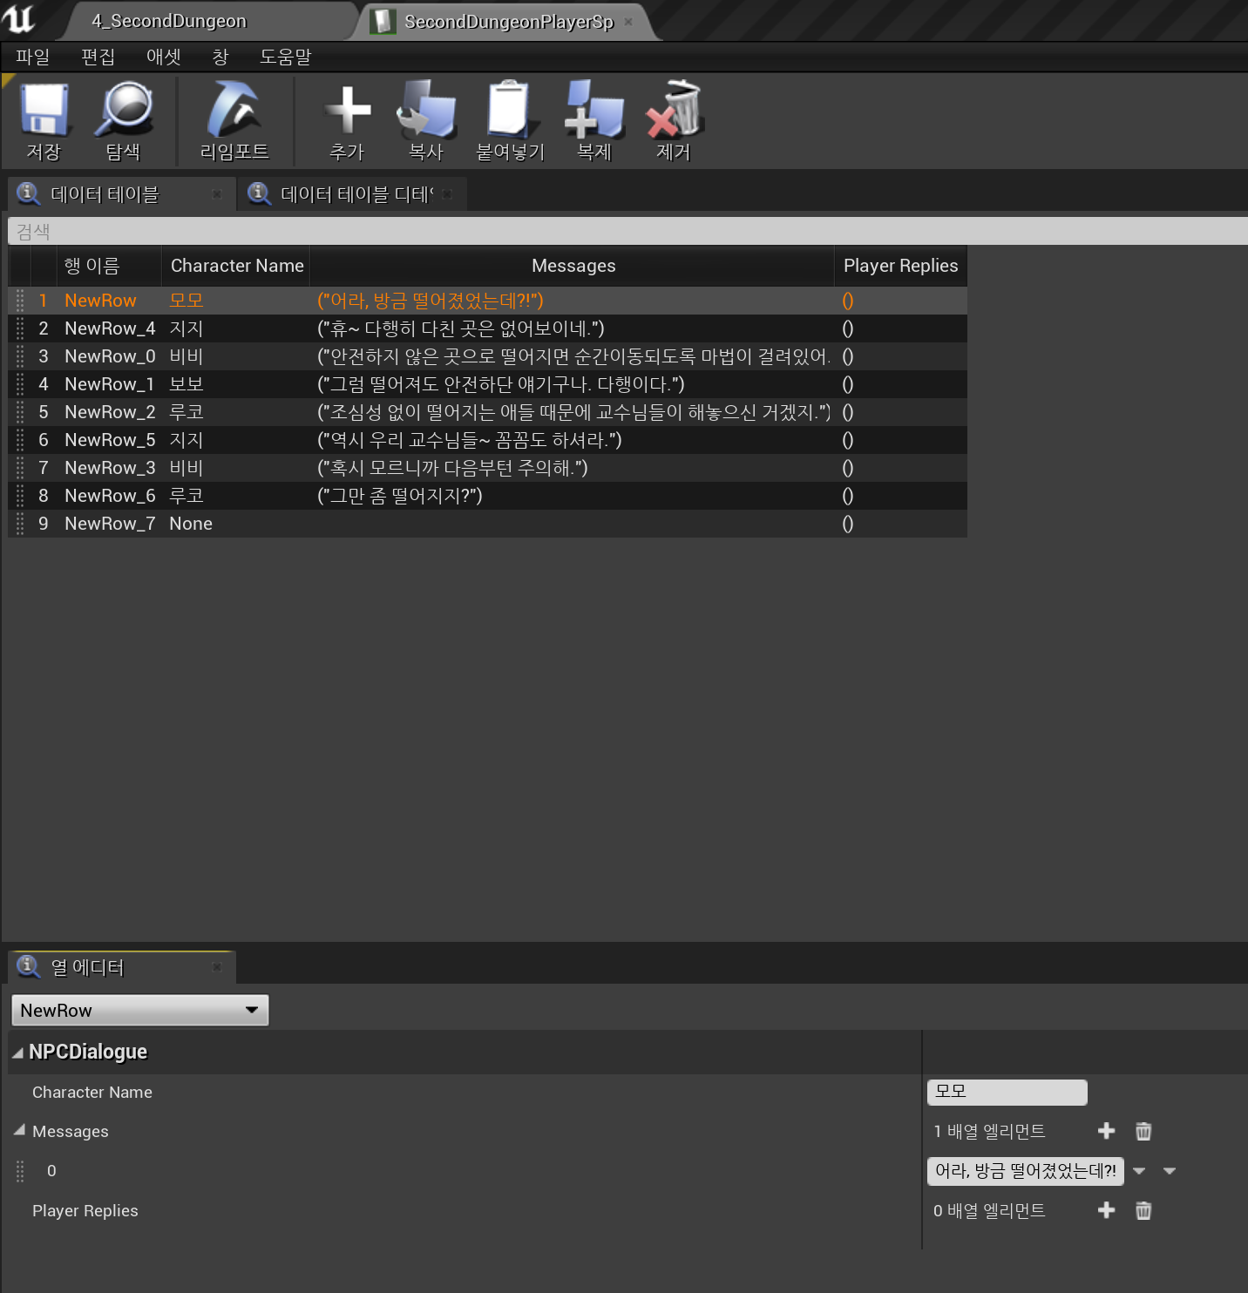Click the Reimport (리임포트) icon
The image size is (1248, 1293).
pos(234,112)
